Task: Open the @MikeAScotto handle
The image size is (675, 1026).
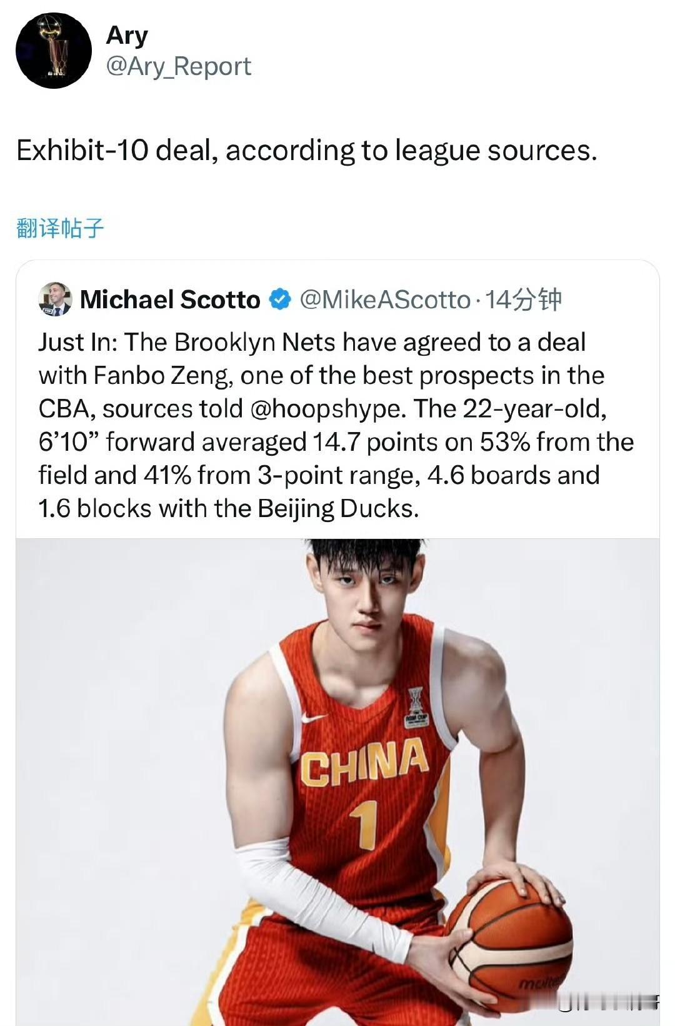Action: [385, 299]
